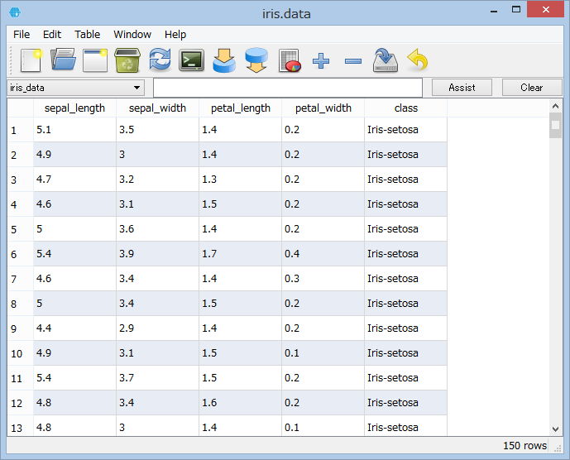Click petal_length cell 1.3 in row 3
Viewport: 570px width, 460px height.
[240, 180]
